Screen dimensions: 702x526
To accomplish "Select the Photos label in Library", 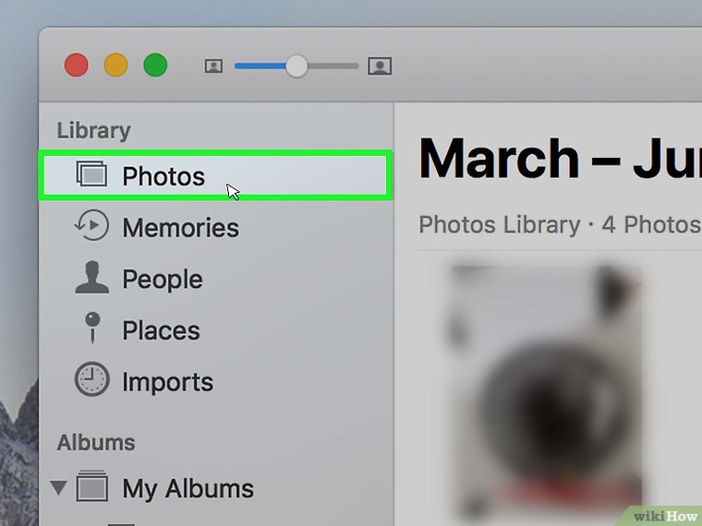I will click(163, 176).
